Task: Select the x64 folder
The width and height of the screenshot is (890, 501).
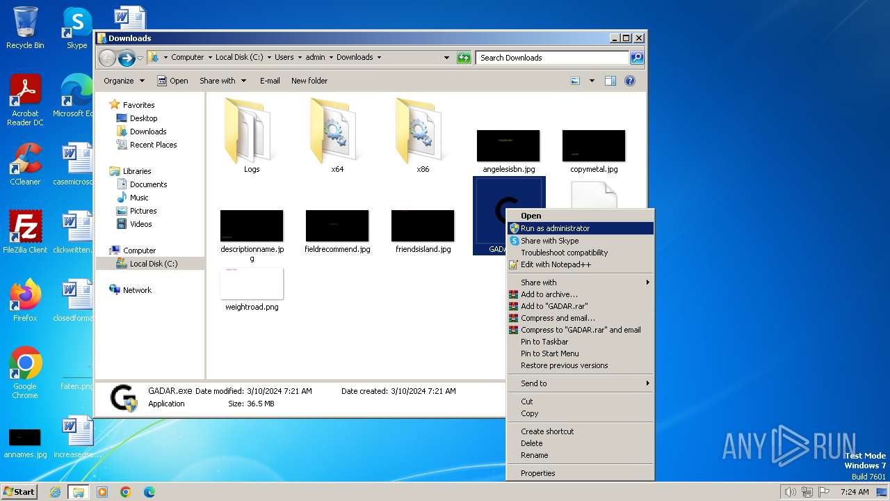Action: pyautogui.click(x=337, y=135)
